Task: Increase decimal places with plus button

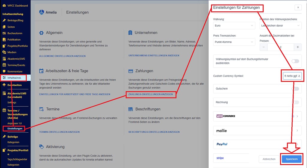Action: [x=297, y=47]
